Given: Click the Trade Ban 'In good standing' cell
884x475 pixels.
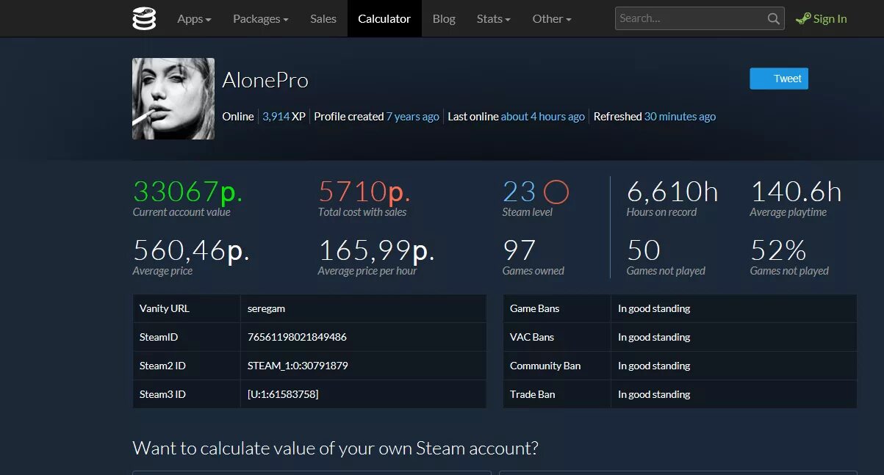Looking at the screenshot, I should click(x=734, y=394).
